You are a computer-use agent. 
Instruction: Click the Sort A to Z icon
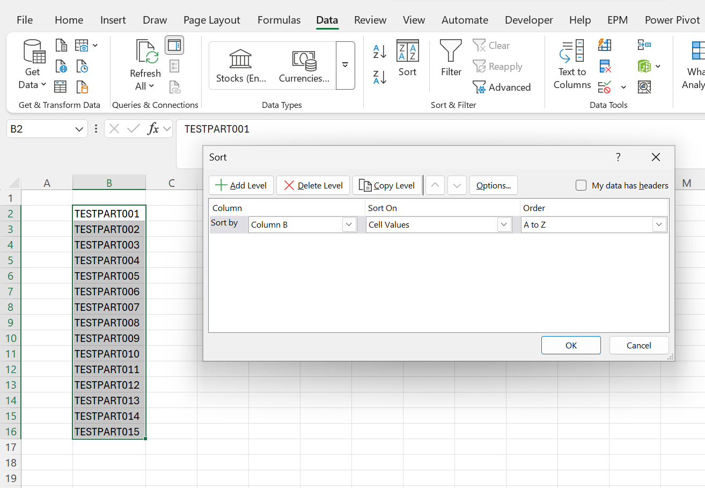(x=380, y=52)
